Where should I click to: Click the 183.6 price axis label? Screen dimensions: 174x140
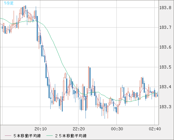tap(165, 47)
